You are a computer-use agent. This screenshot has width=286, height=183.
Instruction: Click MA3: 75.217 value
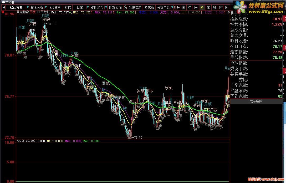coord(105,12)
